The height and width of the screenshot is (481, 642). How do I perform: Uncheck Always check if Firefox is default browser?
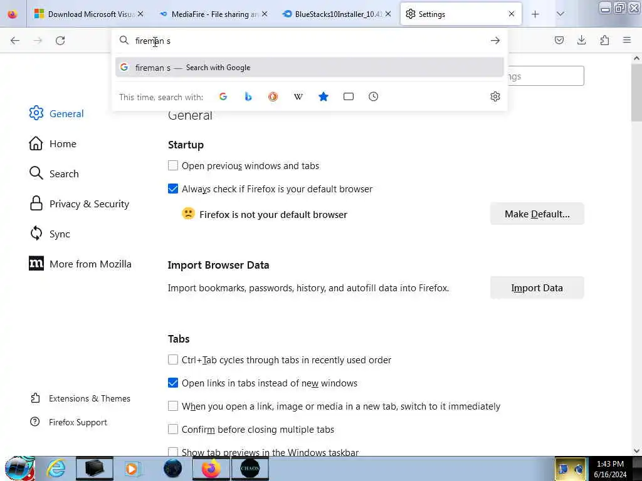click(173, 189)
